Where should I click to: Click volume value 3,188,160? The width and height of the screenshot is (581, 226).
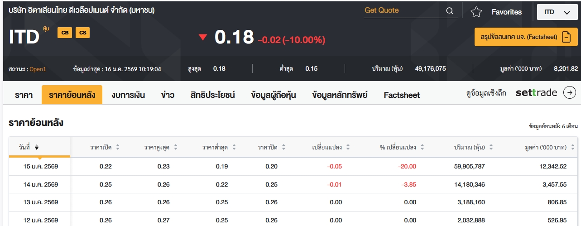pyautogui.click(x=471, y=202)
